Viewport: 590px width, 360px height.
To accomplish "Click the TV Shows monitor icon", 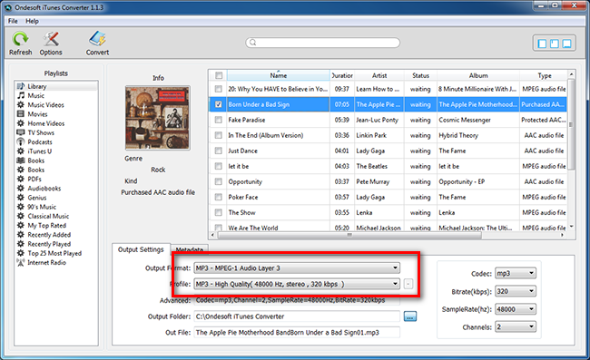I will click(x=21, y=132).
